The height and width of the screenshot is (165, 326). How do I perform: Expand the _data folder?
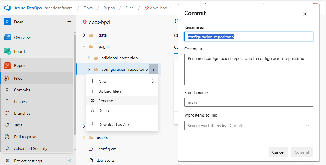point(84,35)
